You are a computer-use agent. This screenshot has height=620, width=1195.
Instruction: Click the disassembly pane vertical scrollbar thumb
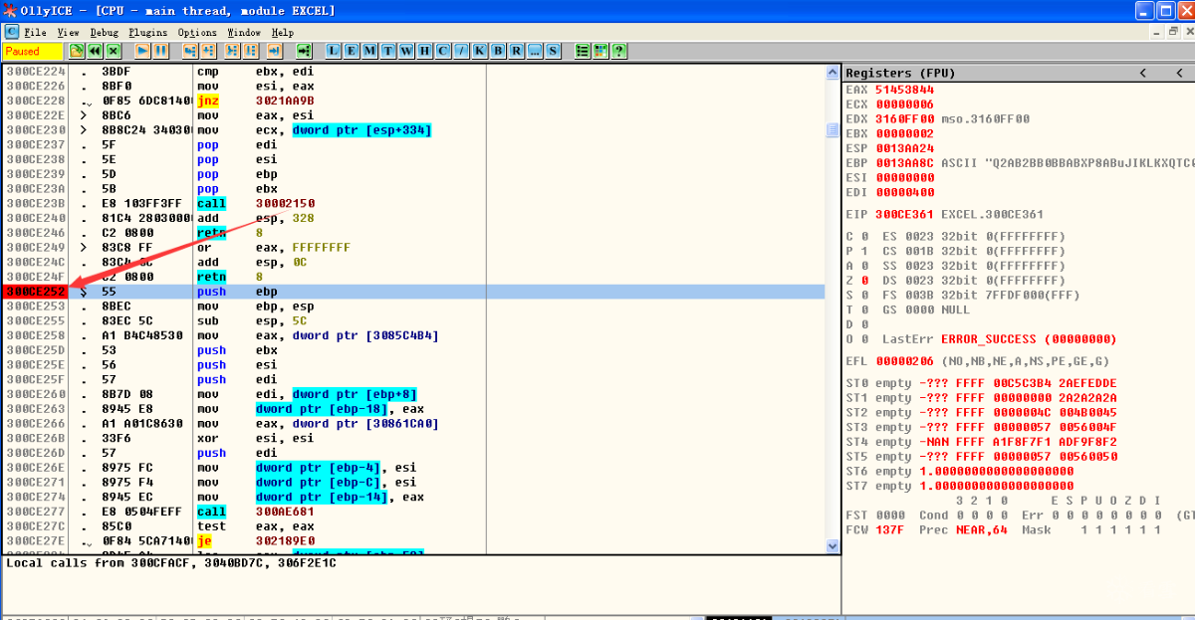[833, 130]
